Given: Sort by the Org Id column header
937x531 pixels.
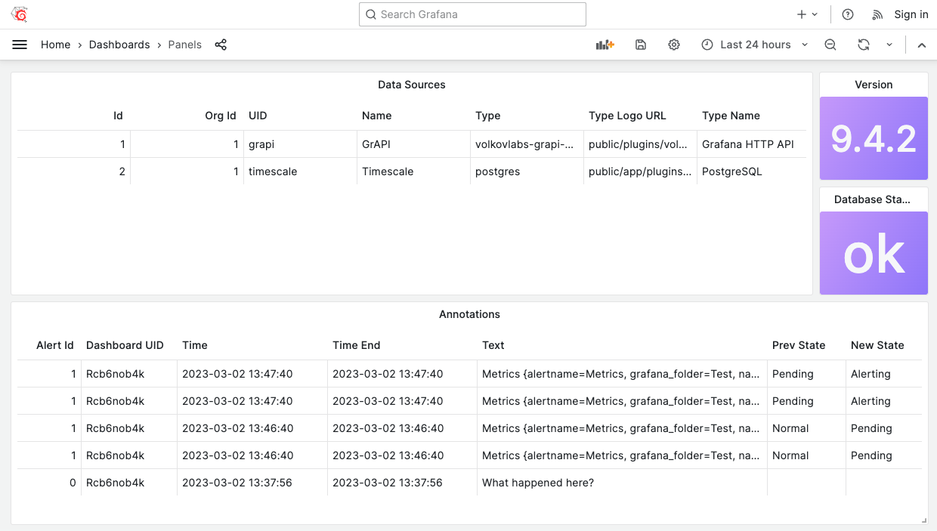Looking at the screenshot, I should coord(221,116).
